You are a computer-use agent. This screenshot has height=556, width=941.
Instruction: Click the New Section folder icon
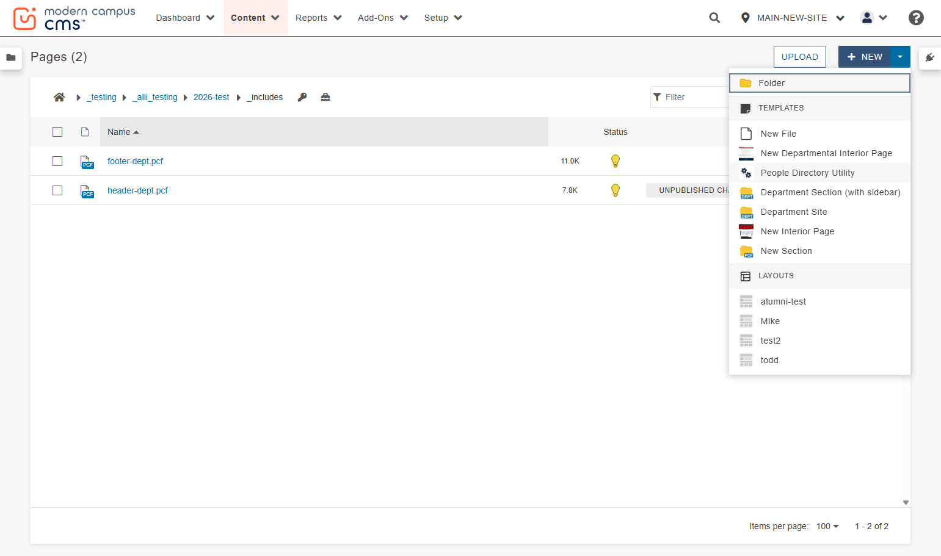pos(746,251)
